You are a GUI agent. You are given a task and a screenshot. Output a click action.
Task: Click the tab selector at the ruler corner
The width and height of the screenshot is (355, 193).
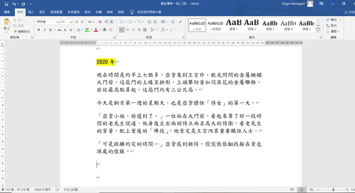2,43
